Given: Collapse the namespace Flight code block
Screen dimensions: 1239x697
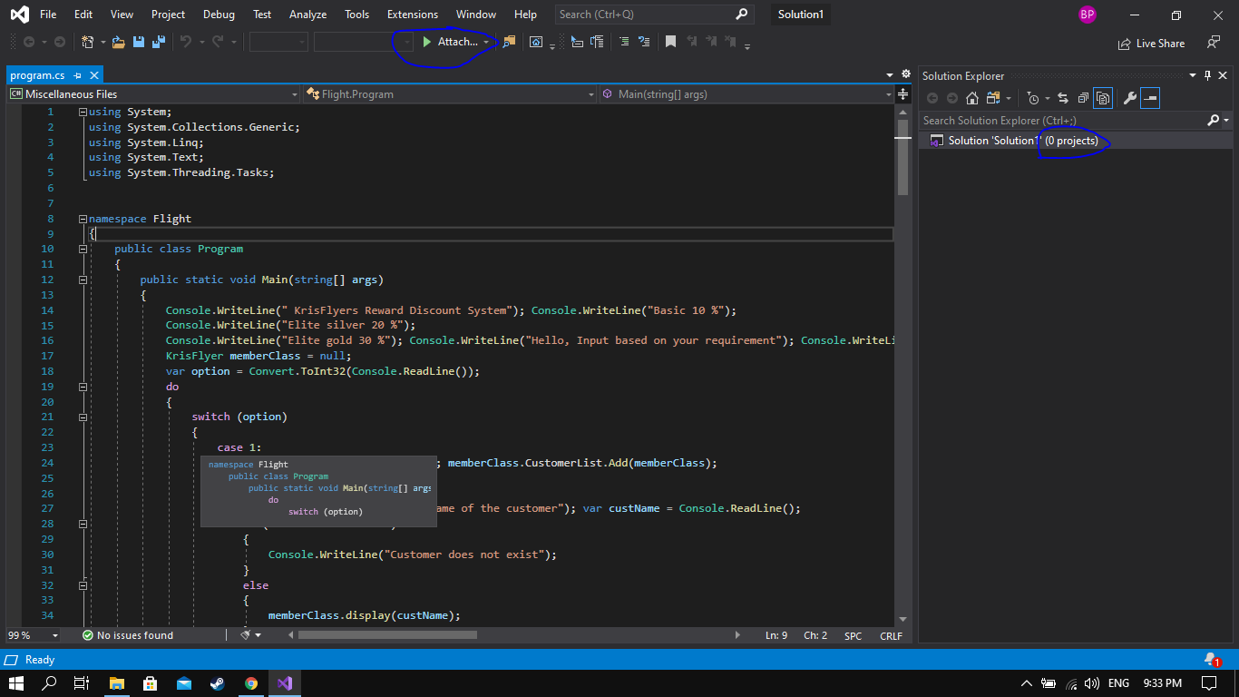Looking at the screenshot, I should 83,219.
